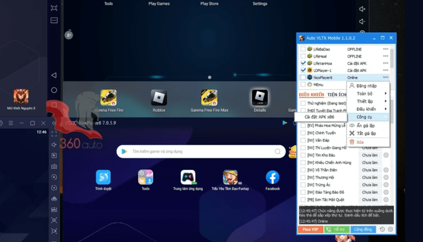Enable the LifeBaDao emulator checkbox
This screenshot has width=423, height=242.
point(303,49)
